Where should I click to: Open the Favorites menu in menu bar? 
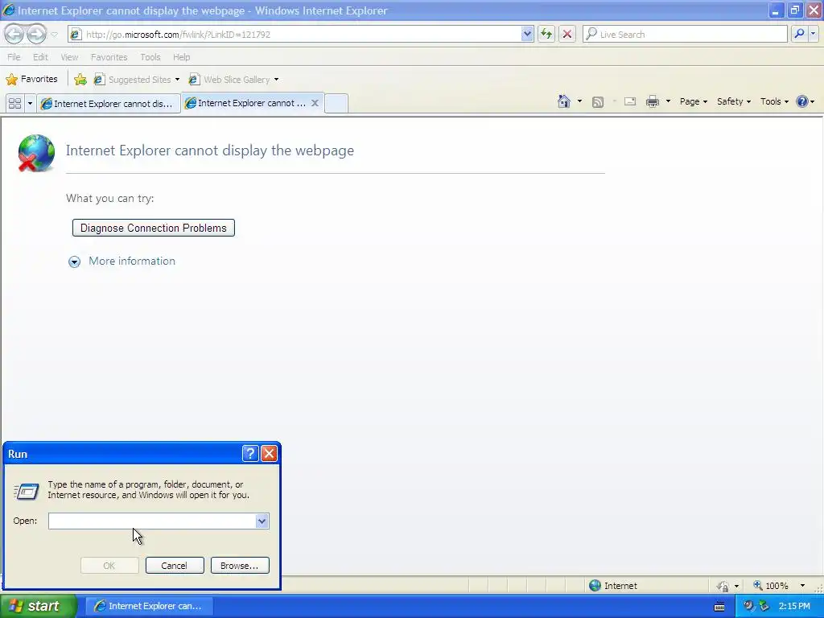pyautogui.click(x=109, y=57)
